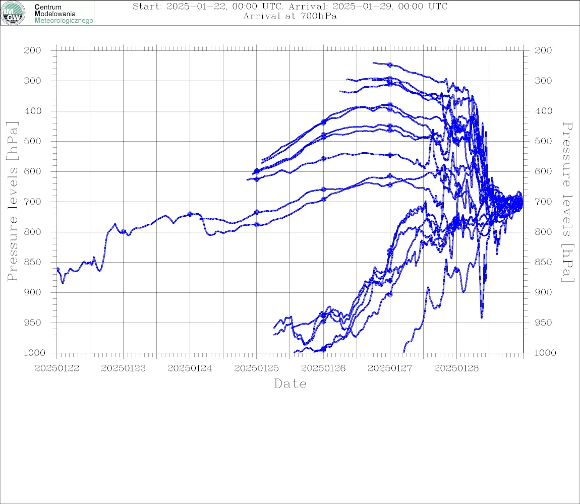Click the left axis 200 label
The width and height of the screenshot is (580, 504).
[33, 50]
